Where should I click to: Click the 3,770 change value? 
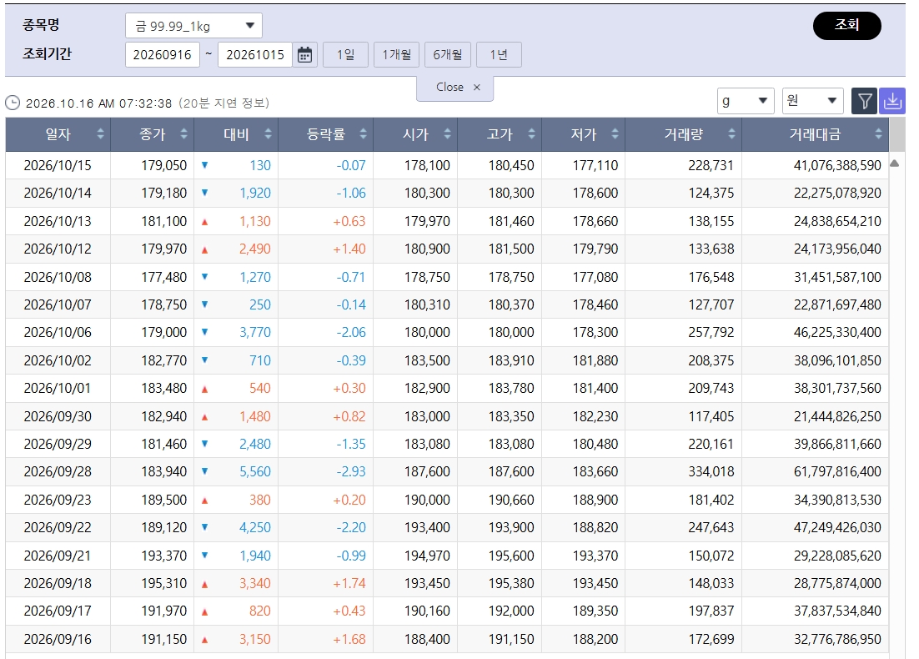255,333
